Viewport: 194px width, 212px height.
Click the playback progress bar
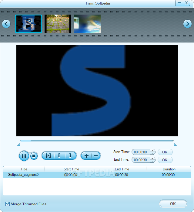[x=97, y=141]
